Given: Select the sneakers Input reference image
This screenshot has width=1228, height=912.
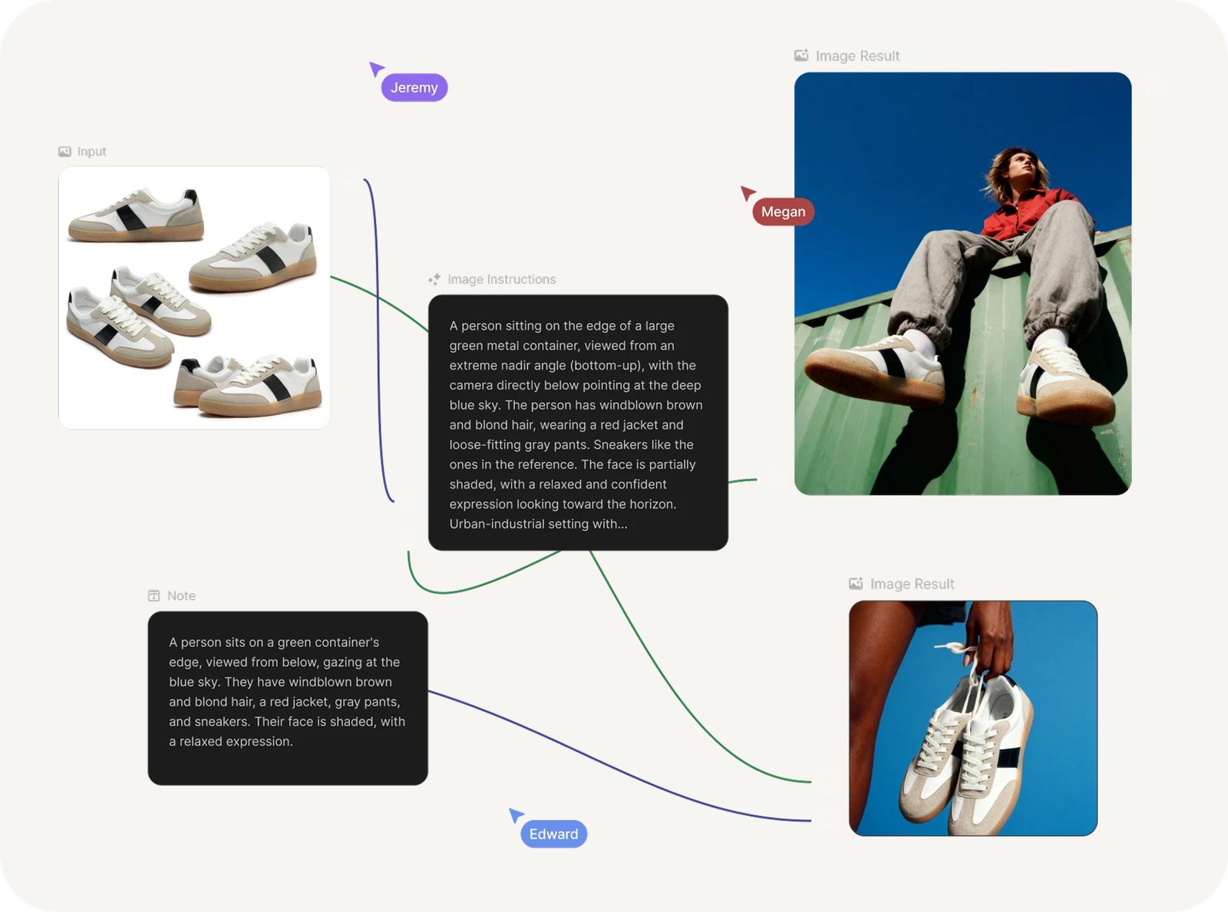Looking at the screenshot, I should (194, 298).
